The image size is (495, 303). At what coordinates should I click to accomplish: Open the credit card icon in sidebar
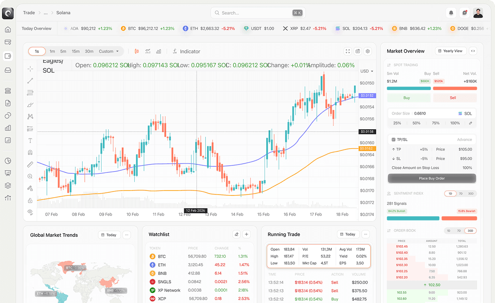pos(8,42)
